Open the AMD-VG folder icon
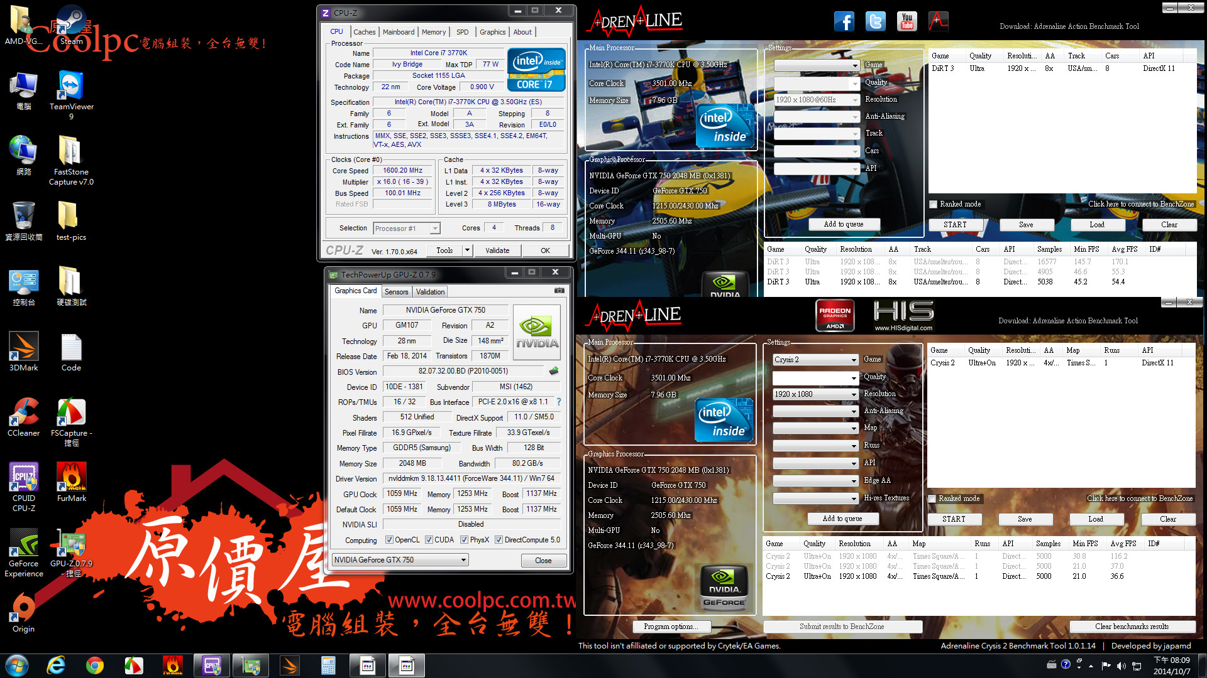Image resolution: width=1207 pixels, height=678 pixels. (23, 25)
